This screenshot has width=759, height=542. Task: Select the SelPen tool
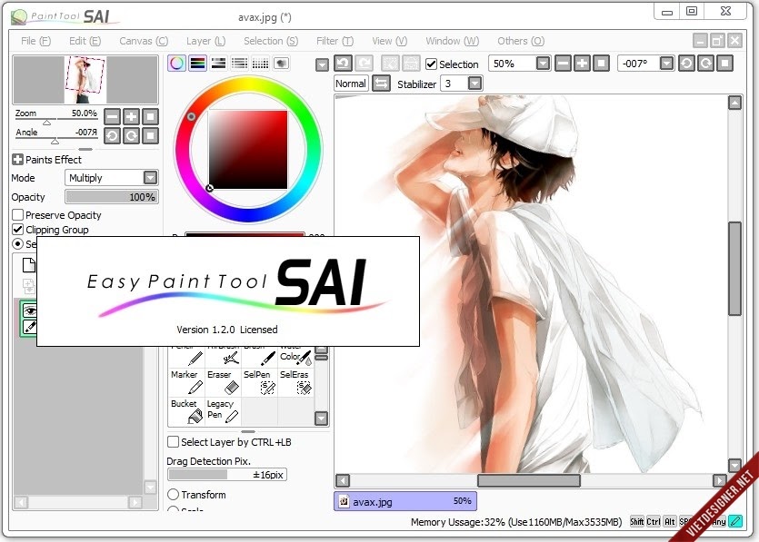coord(259,382)
